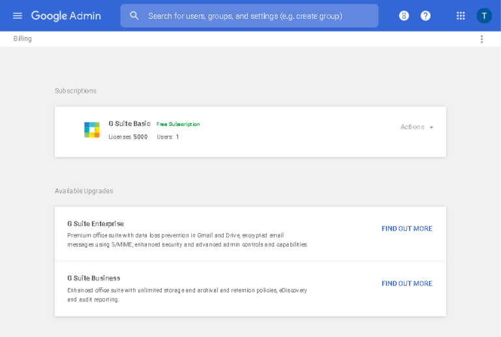This screenshot has width=501, height=337.
Task: Click the G Suite Basic product icon
Action: coord(92,130)
